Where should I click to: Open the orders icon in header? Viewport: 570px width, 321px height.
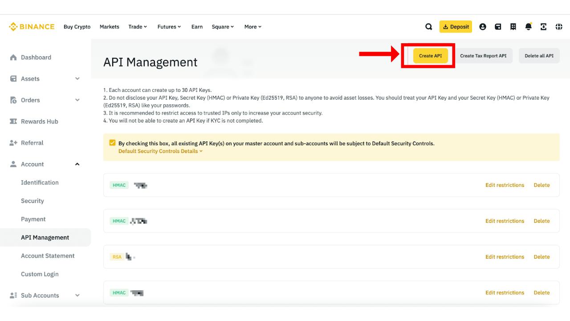click(x=513, y=27)
